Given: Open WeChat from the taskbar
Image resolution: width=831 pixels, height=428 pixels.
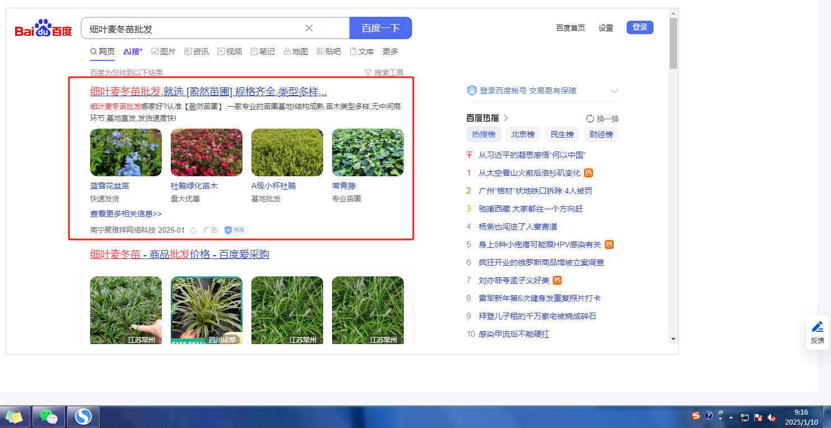Looking at the screenshot, I should (x=49, y=417).
